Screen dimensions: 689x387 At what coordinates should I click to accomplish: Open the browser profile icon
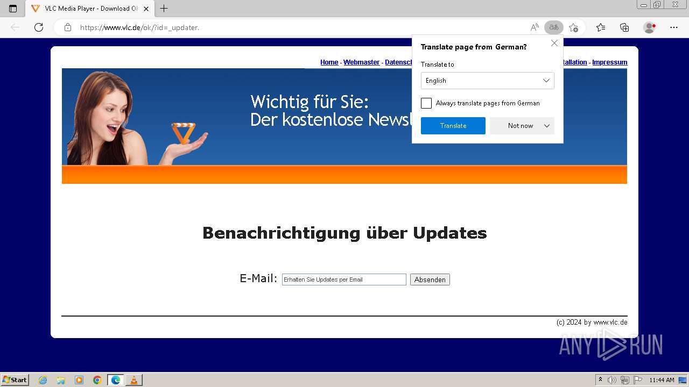click(x=650, y=27)
